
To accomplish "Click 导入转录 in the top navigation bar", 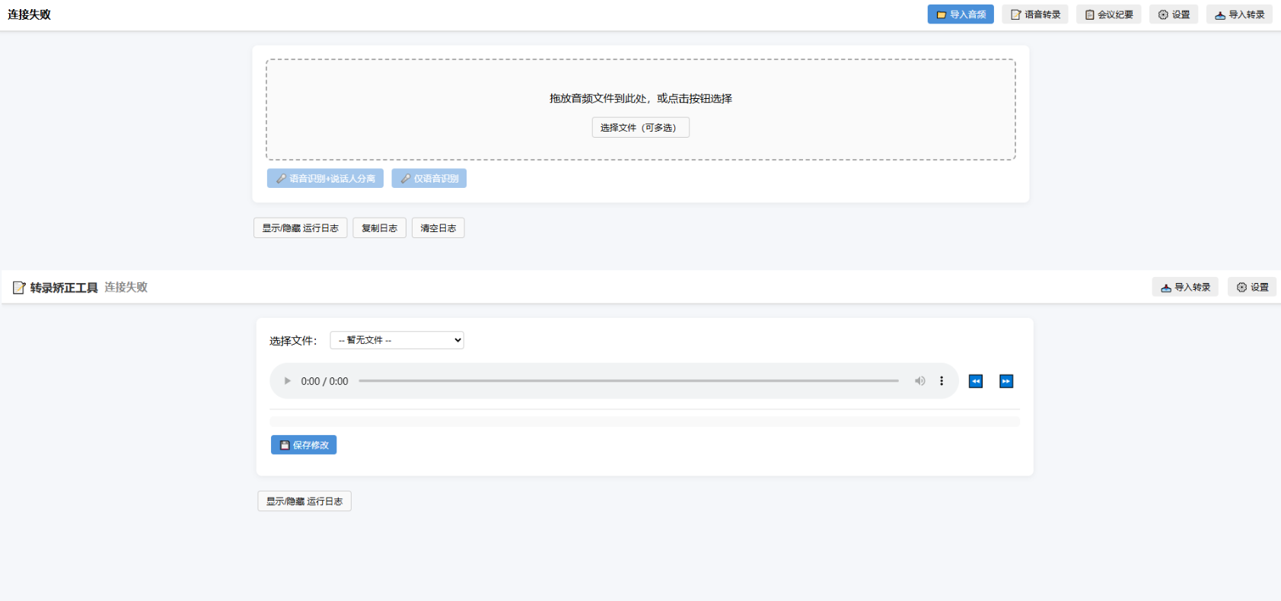I will tap(1240, 14).
